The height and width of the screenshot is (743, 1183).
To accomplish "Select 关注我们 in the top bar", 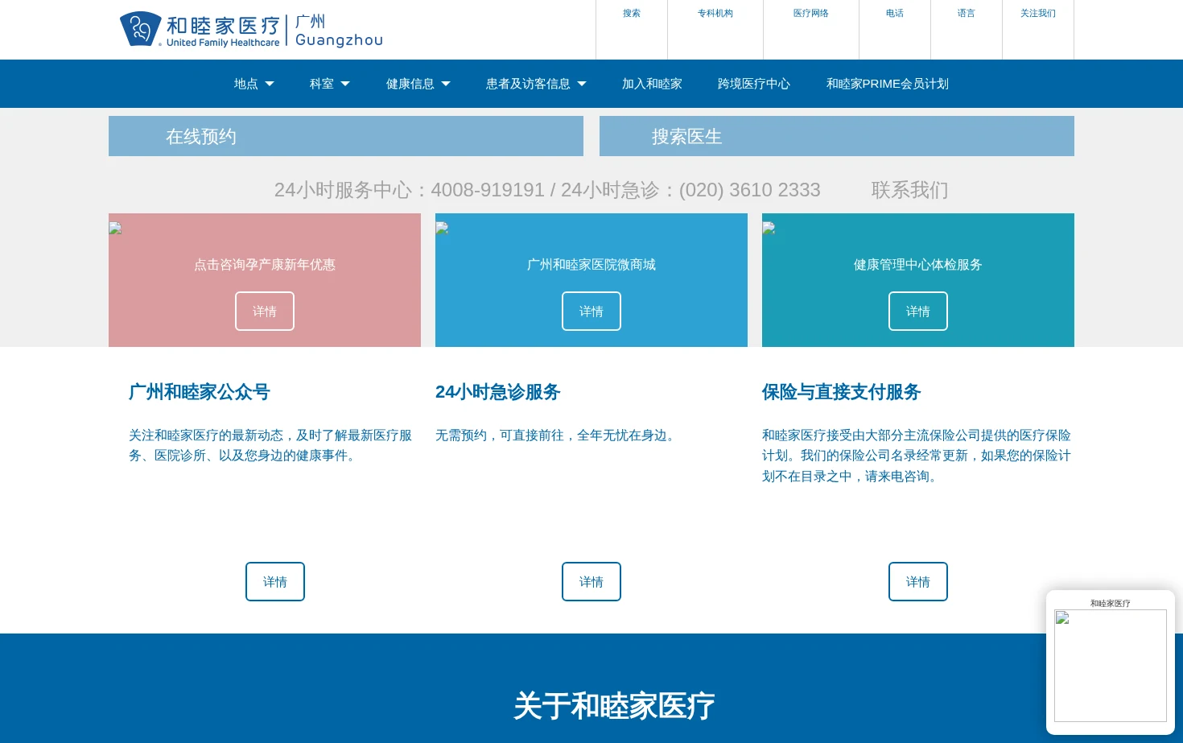I will click(1038, 13).
